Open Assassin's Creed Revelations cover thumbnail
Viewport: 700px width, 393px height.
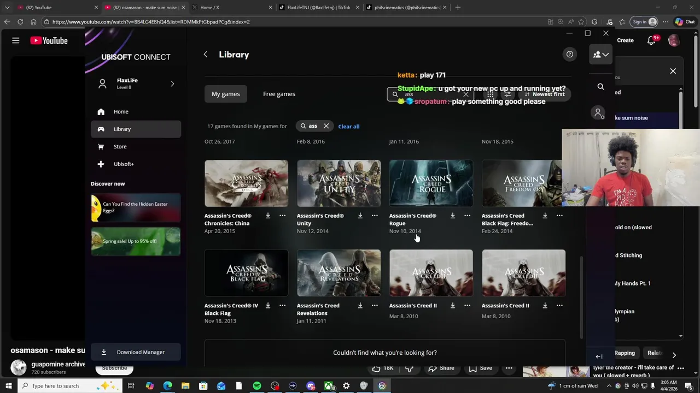coord(339,273)
